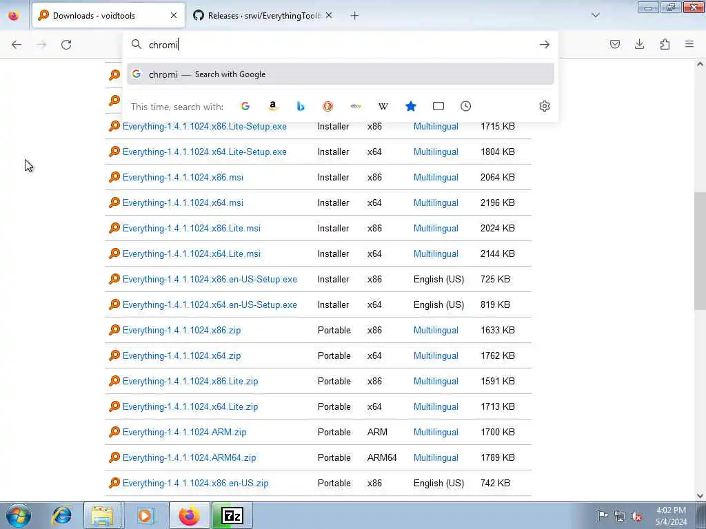Open the Windows Start button
This screenshot has height=529, width=706.
(x=19, y=515)
